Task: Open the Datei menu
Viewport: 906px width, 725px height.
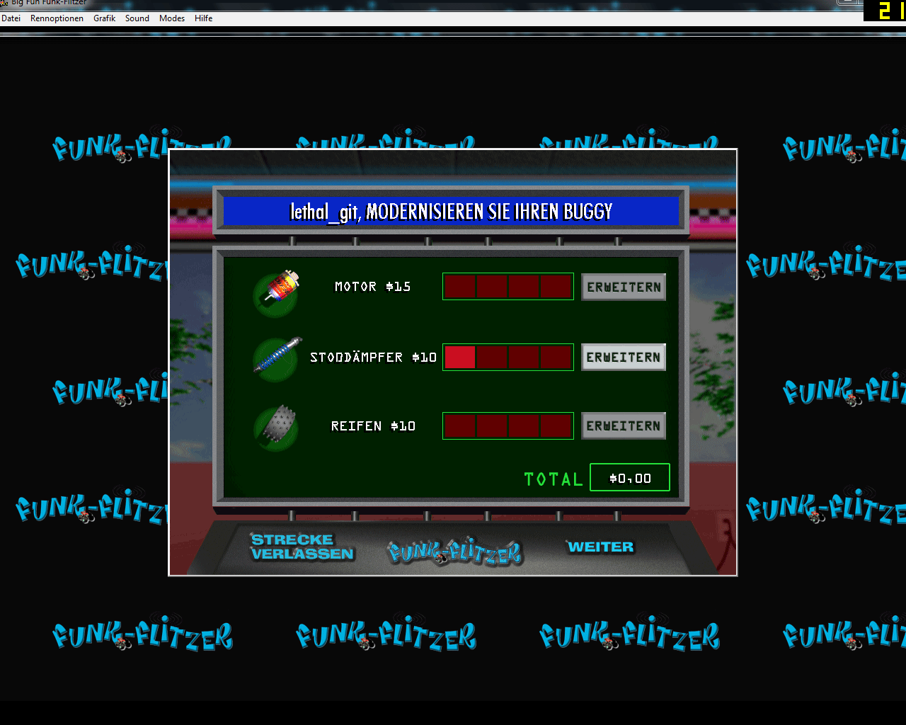Action: (x=11, y=18)
